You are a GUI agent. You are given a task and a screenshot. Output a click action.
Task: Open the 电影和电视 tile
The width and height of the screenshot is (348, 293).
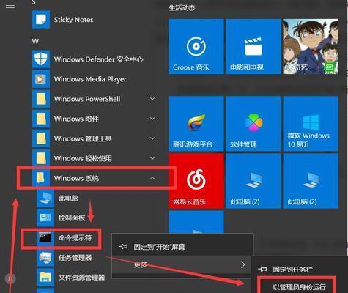253,46
